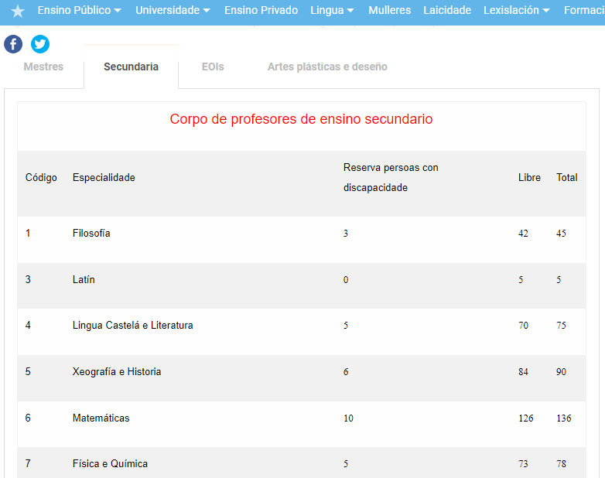Image resolution: width=605 pixels, height=478 pixels.
Task: Click the Matemáticas specialty row
Action: (101, 418)
